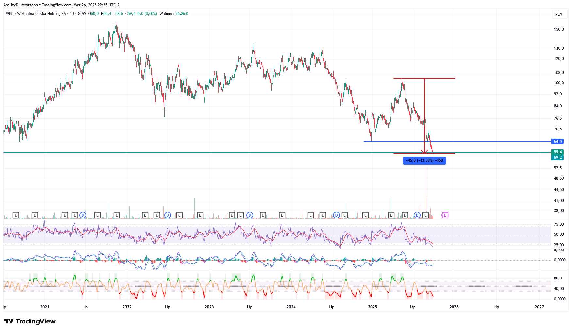
Task: Click the dividend marker in mid-2023
Action: (x=250, y=215)
